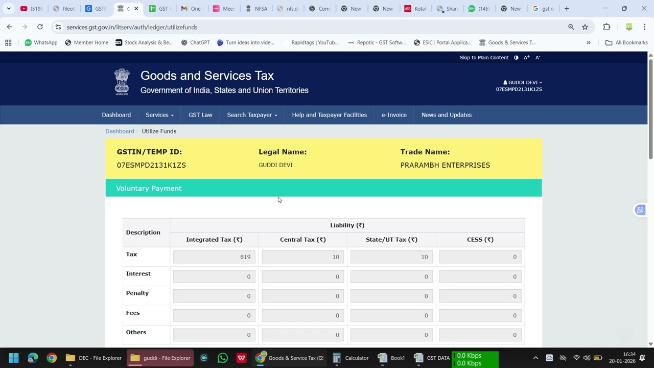654x368 pixels.
Task: Click the State/UT Tax field in Tax row
Action: click(391, 257)
